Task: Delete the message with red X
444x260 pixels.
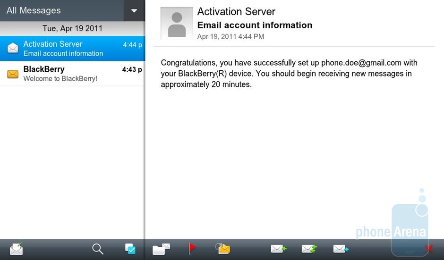Action: coord(429,249)
